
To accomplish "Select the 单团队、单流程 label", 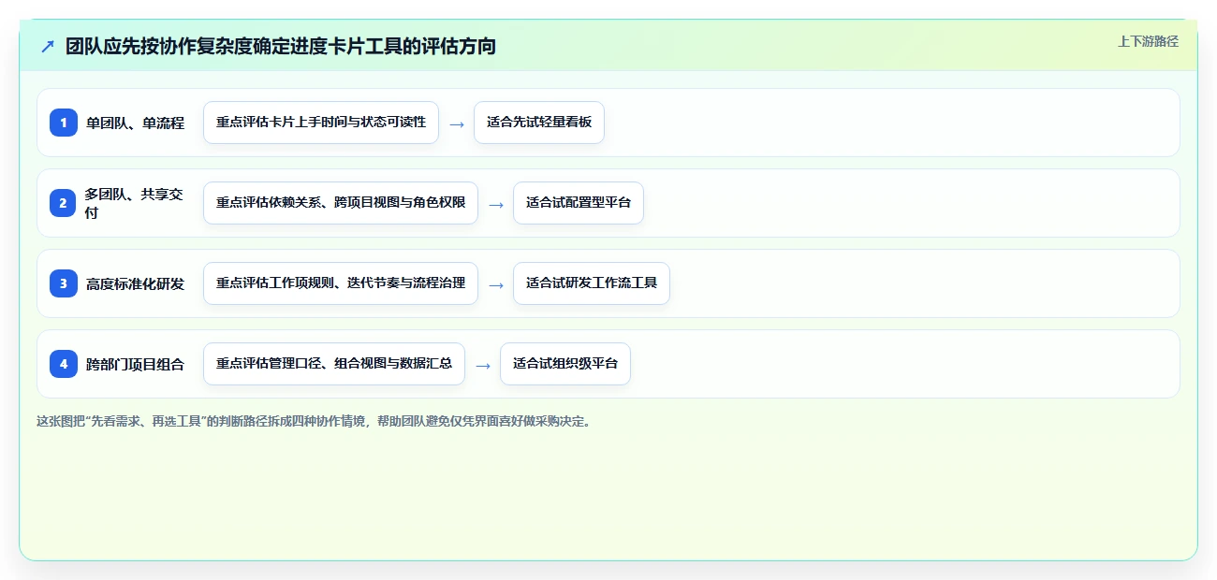I will tap(136, 123).
